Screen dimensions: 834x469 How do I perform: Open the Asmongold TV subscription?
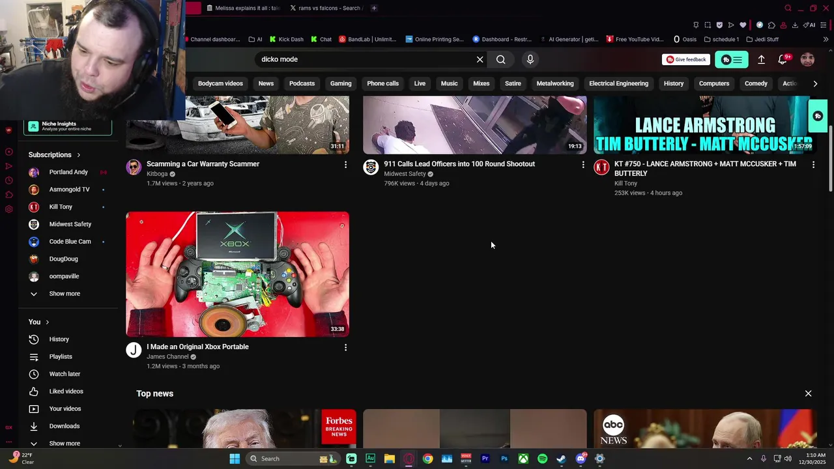tap(69, 190)
